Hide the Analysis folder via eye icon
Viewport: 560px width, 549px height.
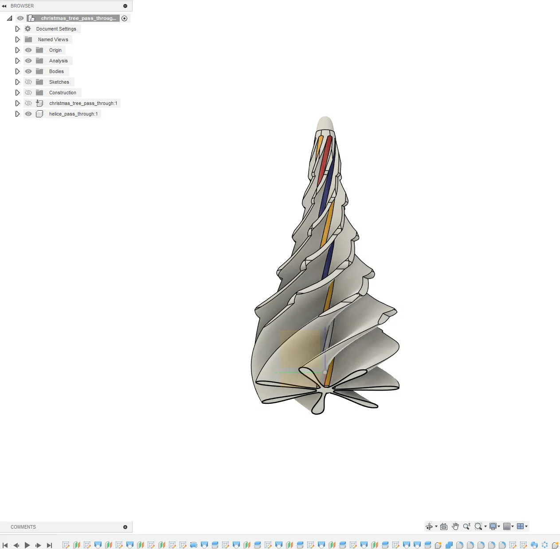pyautogui.click(x=28, y=61)
